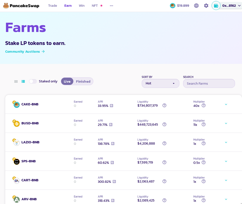This screenshot has height=204, width=242.
Task: Open APR calculator for BUSD-BNB
Action: point(111,125)
